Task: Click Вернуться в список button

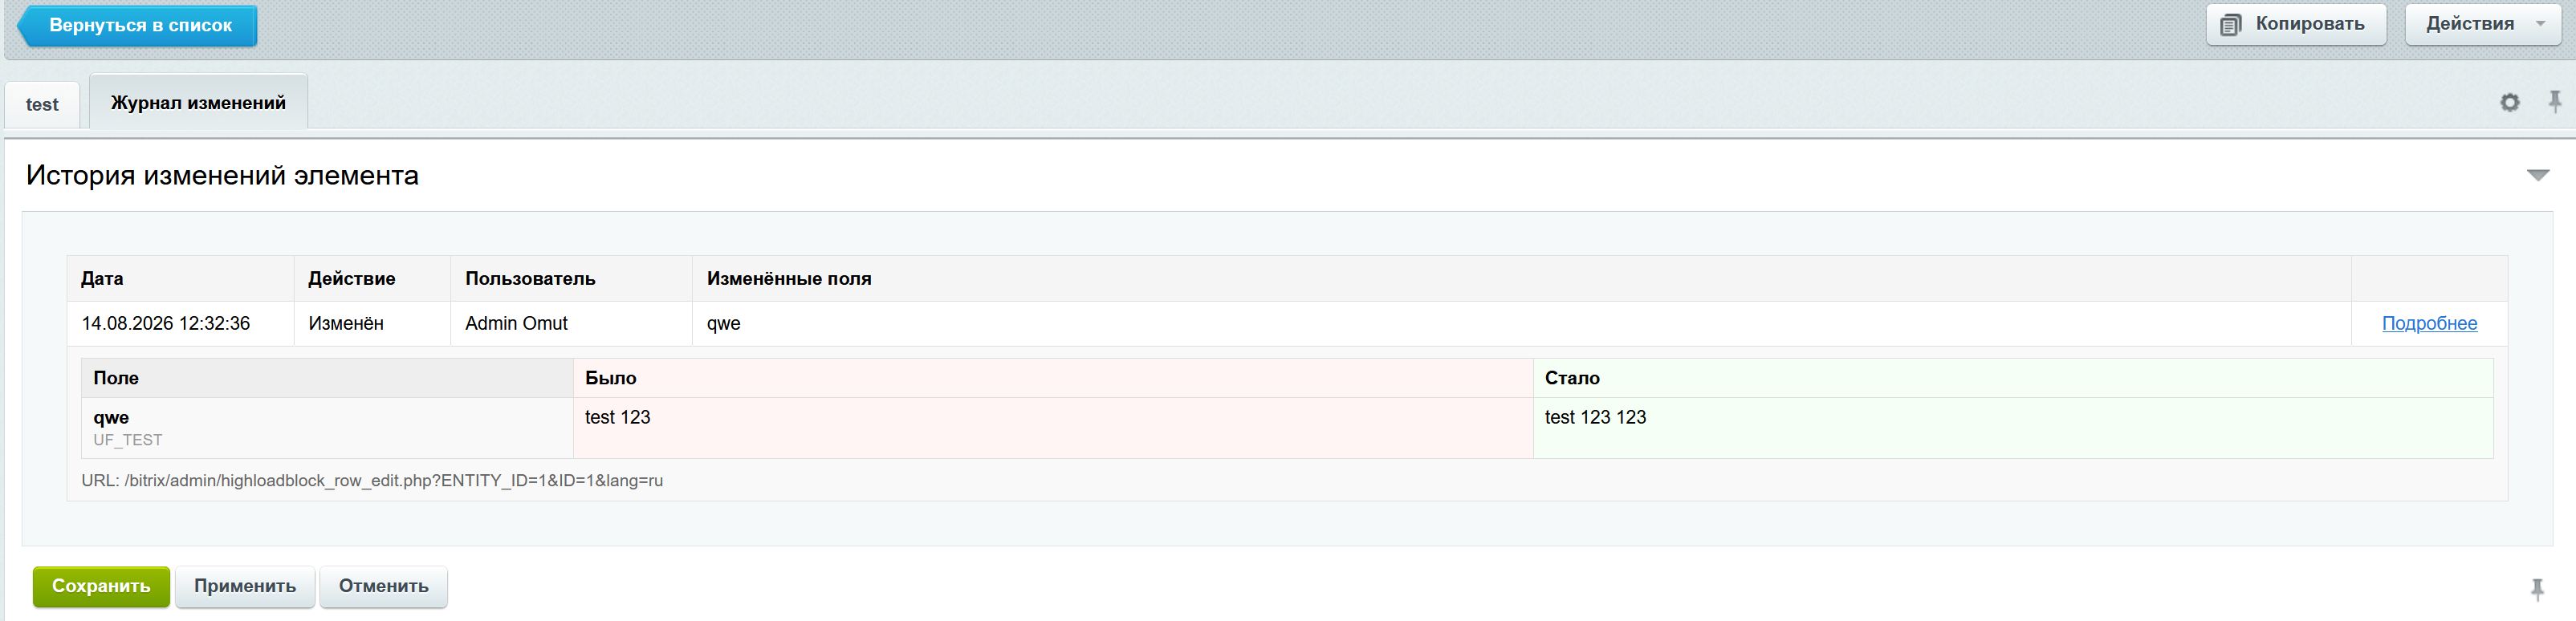Action: pos(137,25)
